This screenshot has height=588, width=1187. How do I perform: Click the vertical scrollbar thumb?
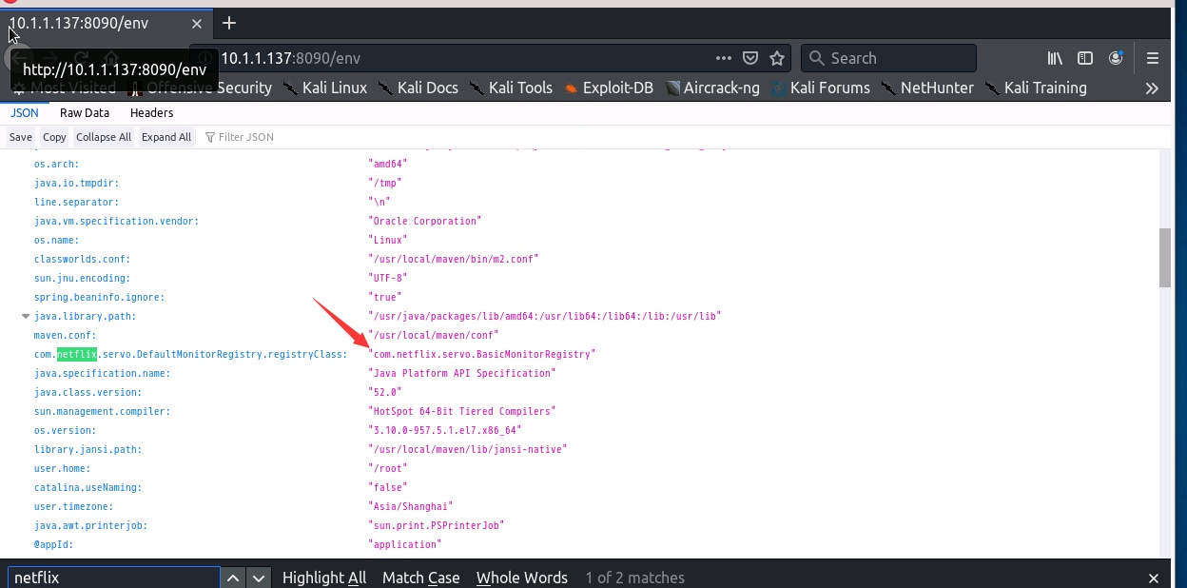1164,257
